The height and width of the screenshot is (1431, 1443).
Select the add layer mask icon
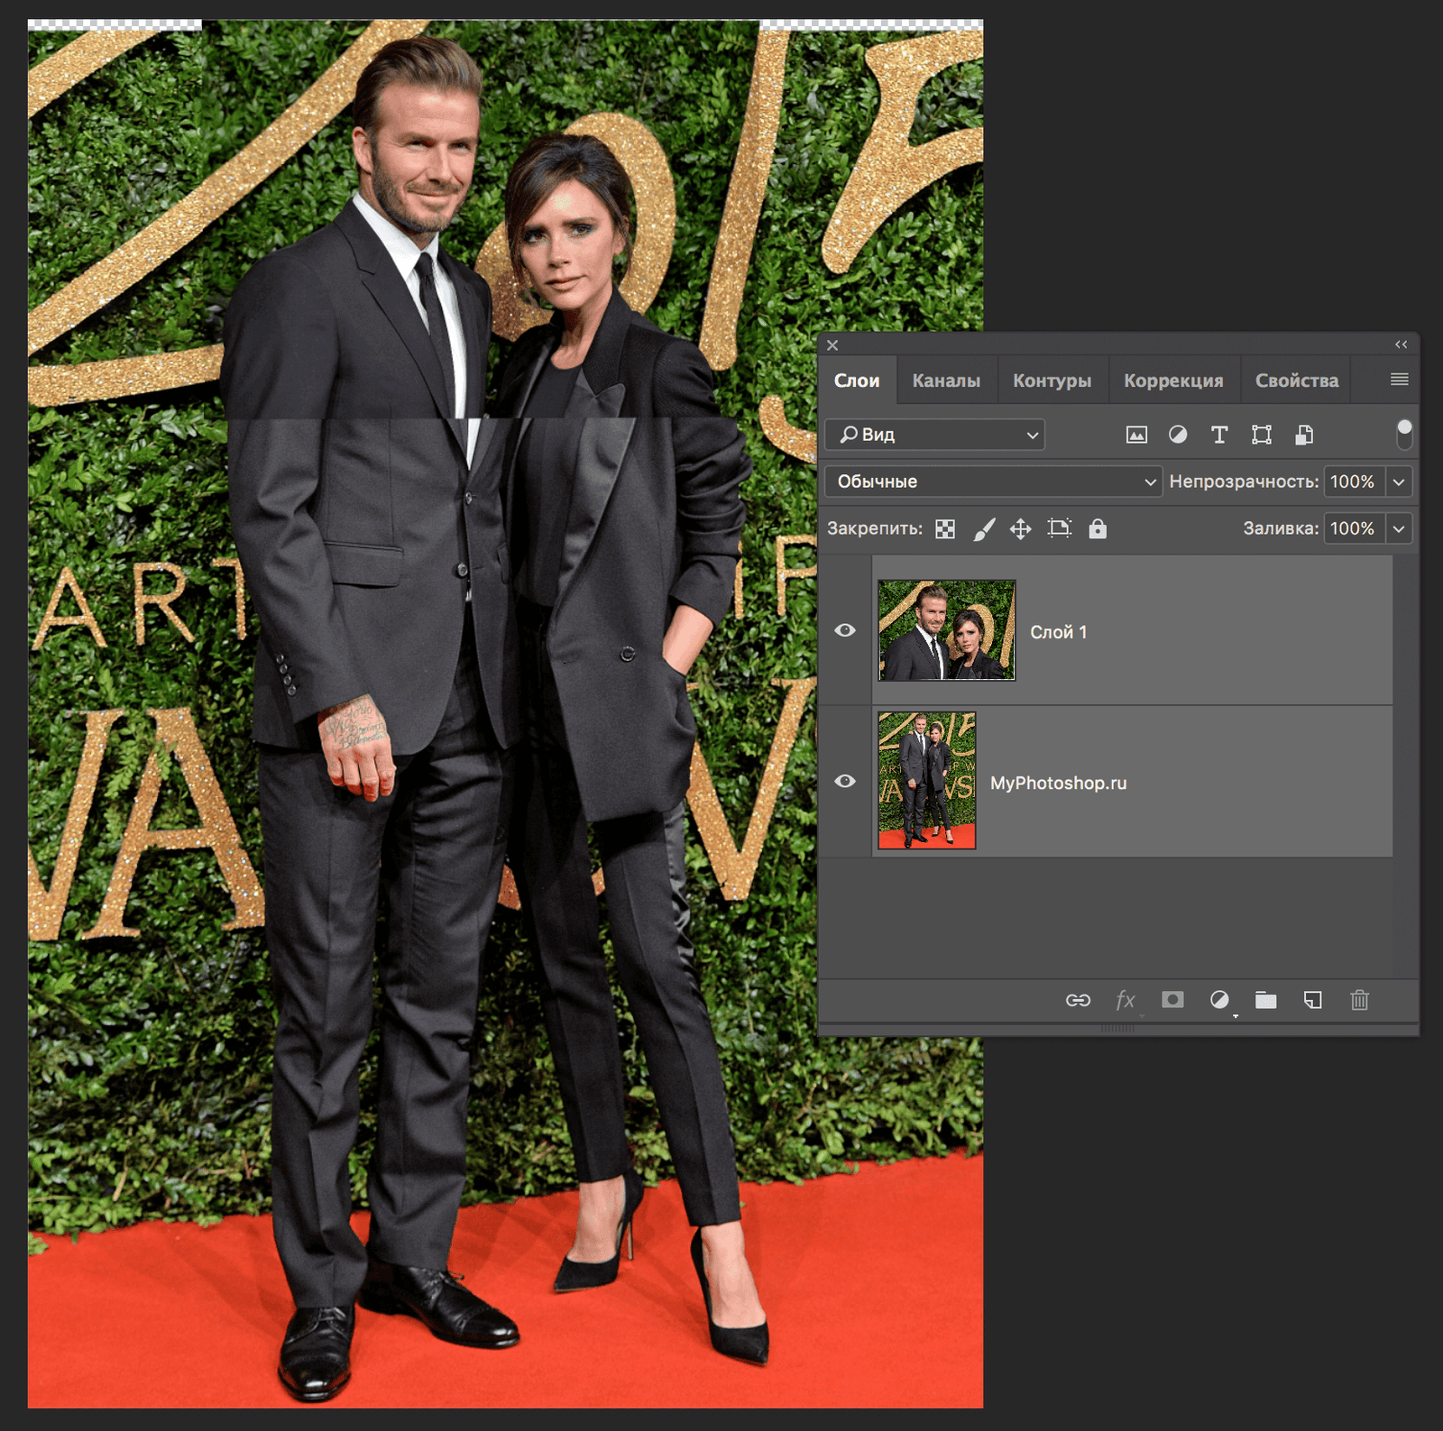pyautogui.click(x=1172, y=1000)
